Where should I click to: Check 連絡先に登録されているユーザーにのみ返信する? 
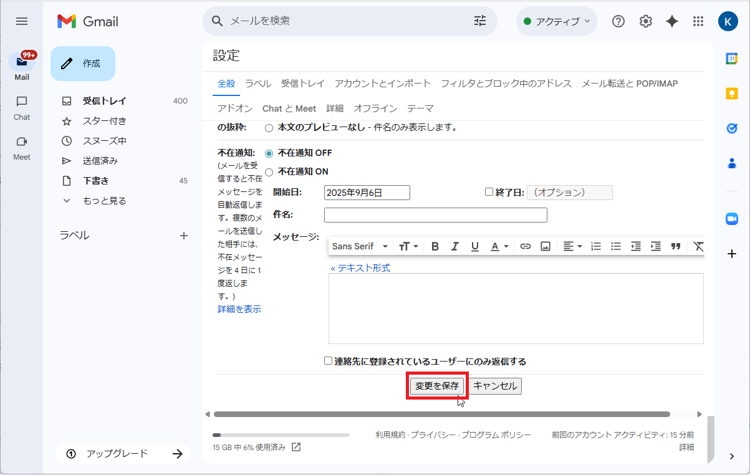pos(328,361)
